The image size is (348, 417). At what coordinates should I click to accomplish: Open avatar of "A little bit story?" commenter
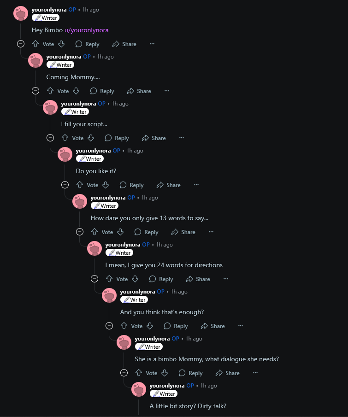point(139,389)
